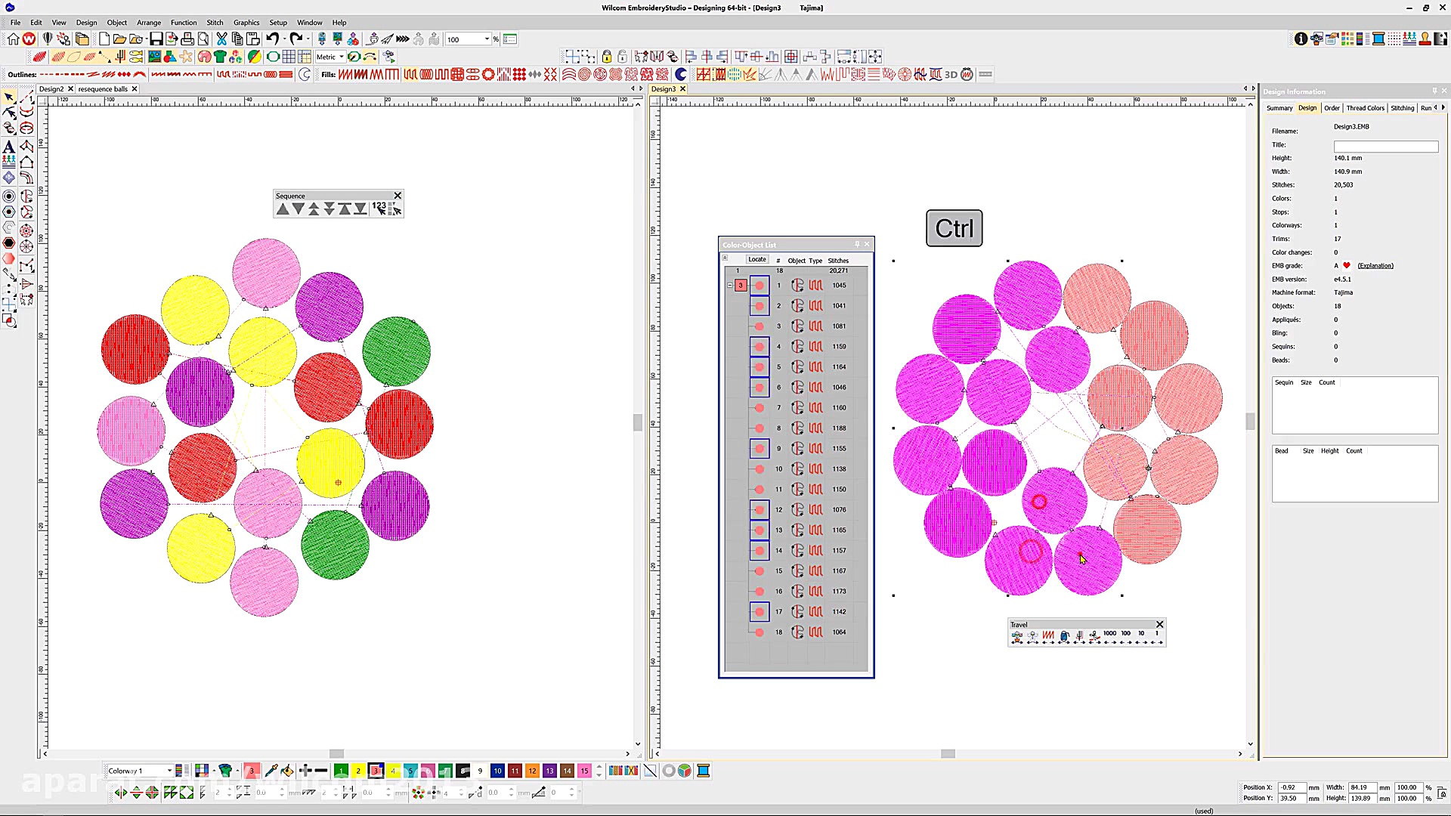1451x816 pixels.
Task: Select the Lettering tool in toolbox
Action: (x=9, y=146)
